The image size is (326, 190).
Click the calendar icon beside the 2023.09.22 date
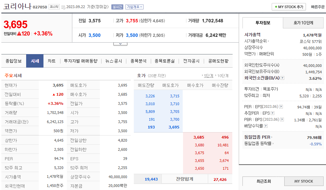point(64,7)
